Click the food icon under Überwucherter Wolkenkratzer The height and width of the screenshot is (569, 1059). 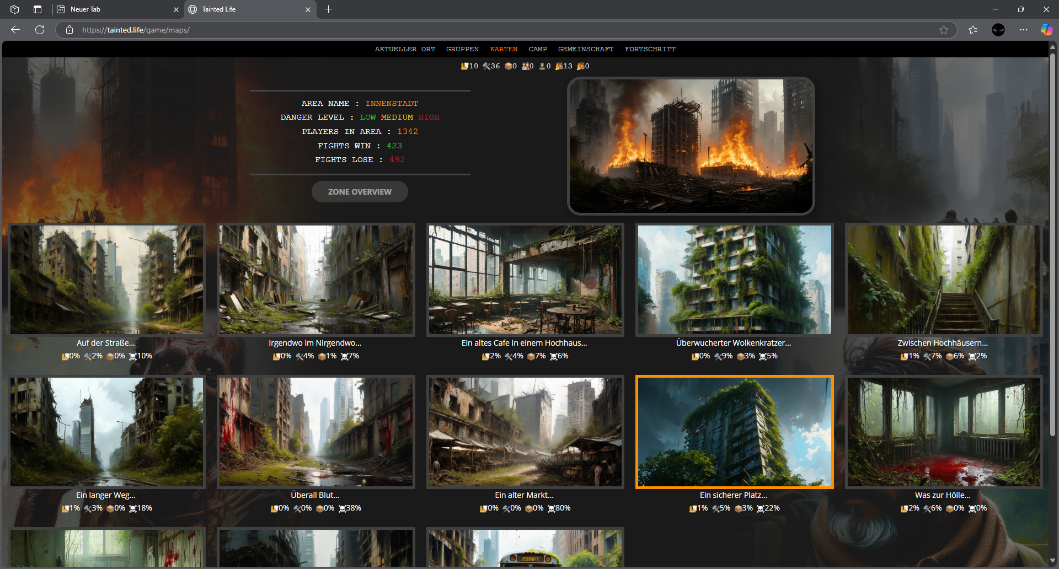click(x=695, y=356)
